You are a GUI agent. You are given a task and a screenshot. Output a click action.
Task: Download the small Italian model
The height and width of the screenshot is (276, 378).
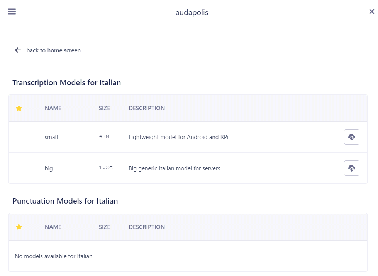click(x=351, y=137)
